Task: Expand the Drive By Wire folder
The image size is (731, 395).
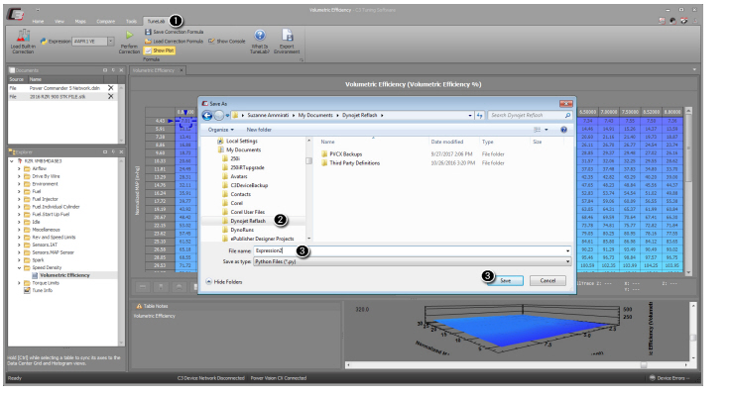Action: 19,176
